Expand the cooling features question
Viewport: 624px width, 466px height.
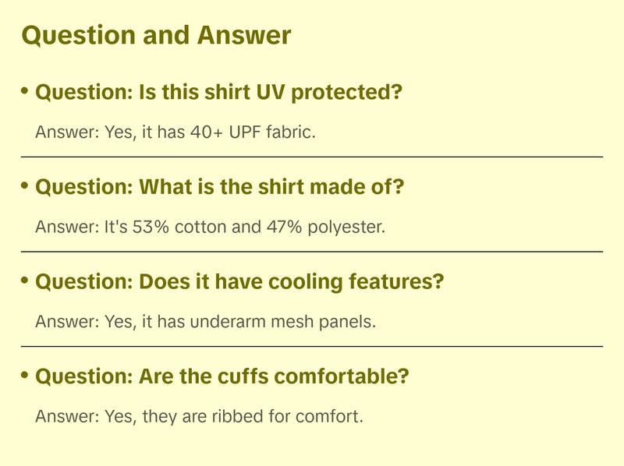click(x=239, y=282)
